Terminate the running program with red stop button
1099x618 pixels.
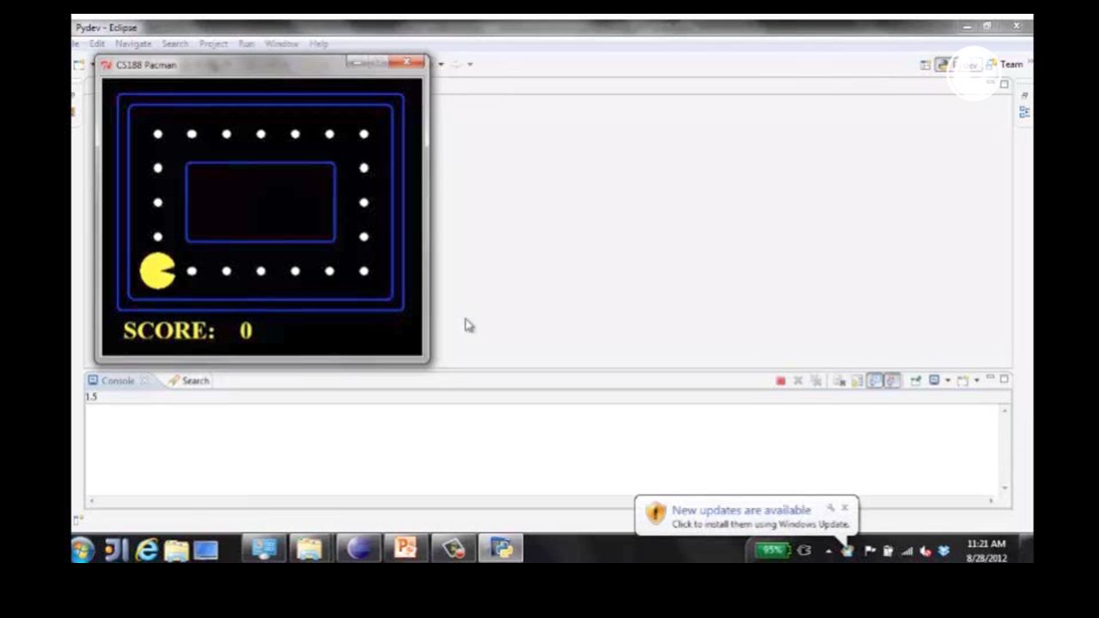(780, 380)
